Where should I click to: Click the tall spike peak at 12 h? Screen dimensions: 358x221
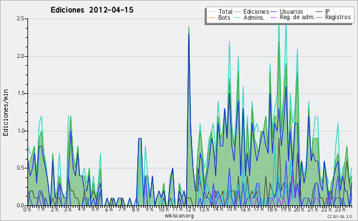pos(189,27)
